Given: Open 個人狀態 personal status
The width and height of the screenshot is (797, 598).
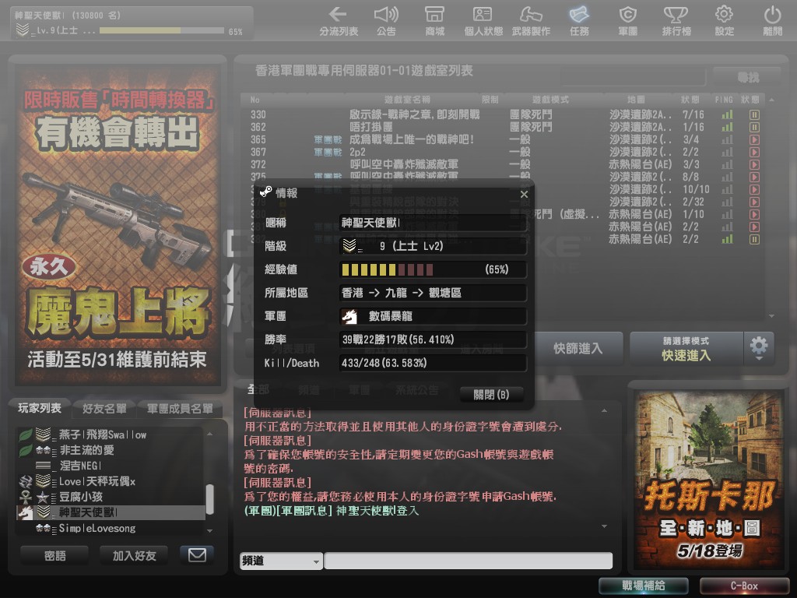Looking at the screenshot, I should pyautogui.click(x=483, y=21).
